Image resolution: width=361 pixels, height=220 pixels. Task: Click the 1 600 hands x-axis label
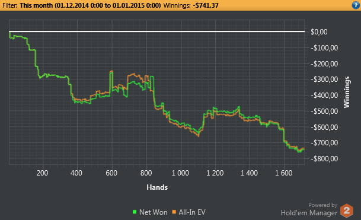pyautogui.click(x=283, y=173)
